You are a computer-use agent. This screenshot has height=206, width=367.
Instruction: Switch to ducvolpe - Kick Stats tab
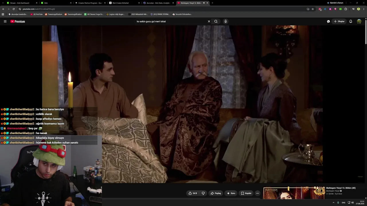pos(158,3)
